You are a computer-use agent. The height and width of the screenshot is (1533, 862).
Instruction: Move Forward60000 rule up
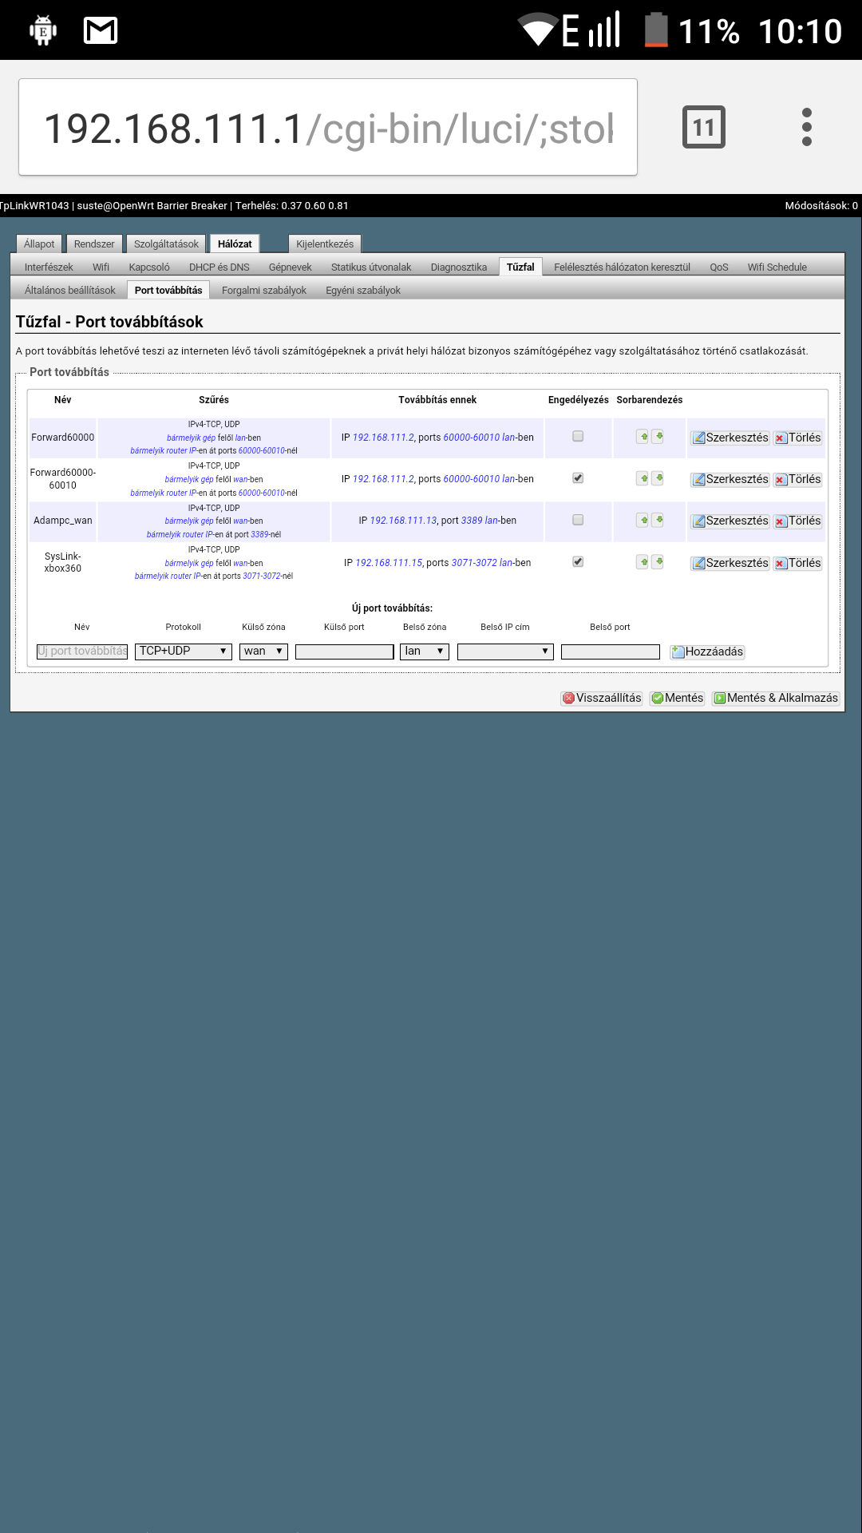tap(643, 437)
